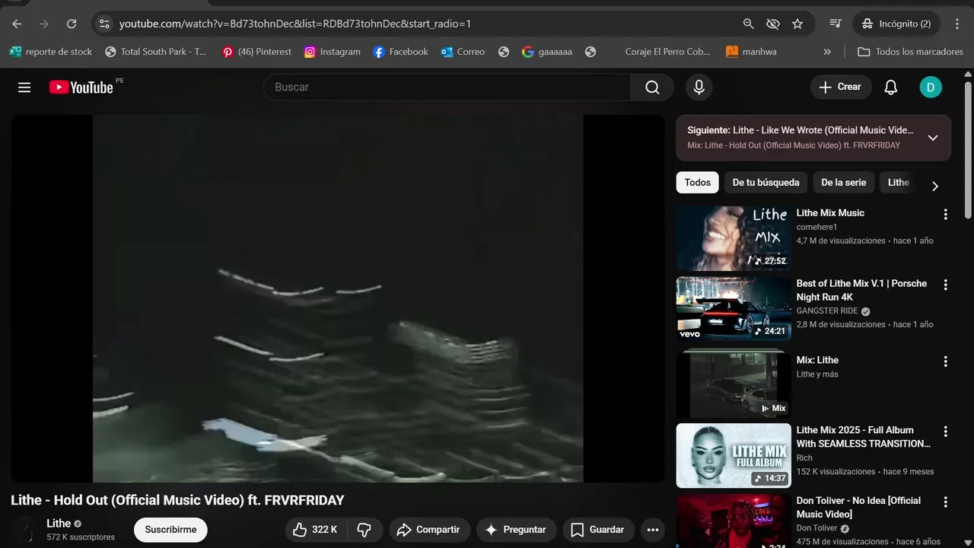Open Don Toliver No Idea video title
This screenshot has height=548, width=974.
coord(858,508)
